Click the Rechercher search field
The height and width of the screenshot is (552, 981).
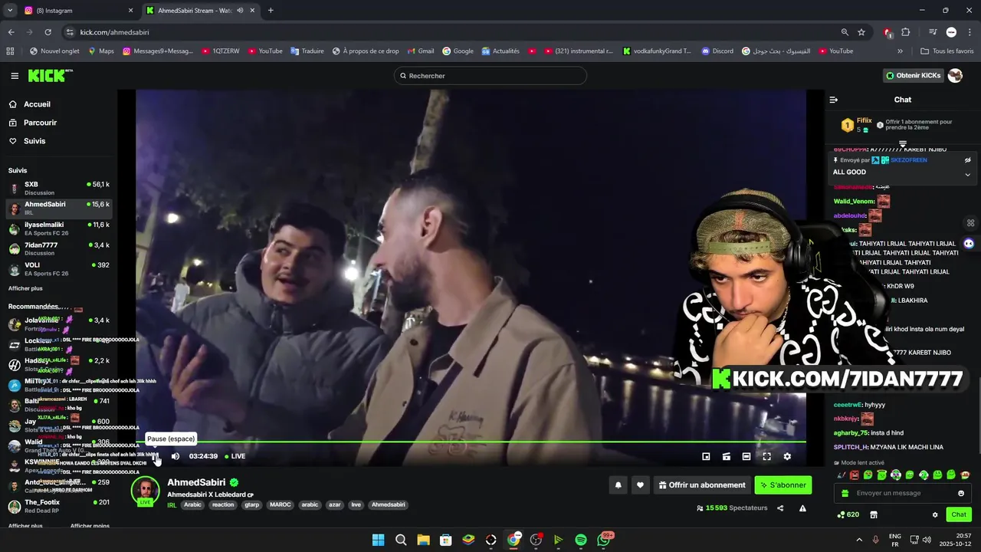(490, 76)
